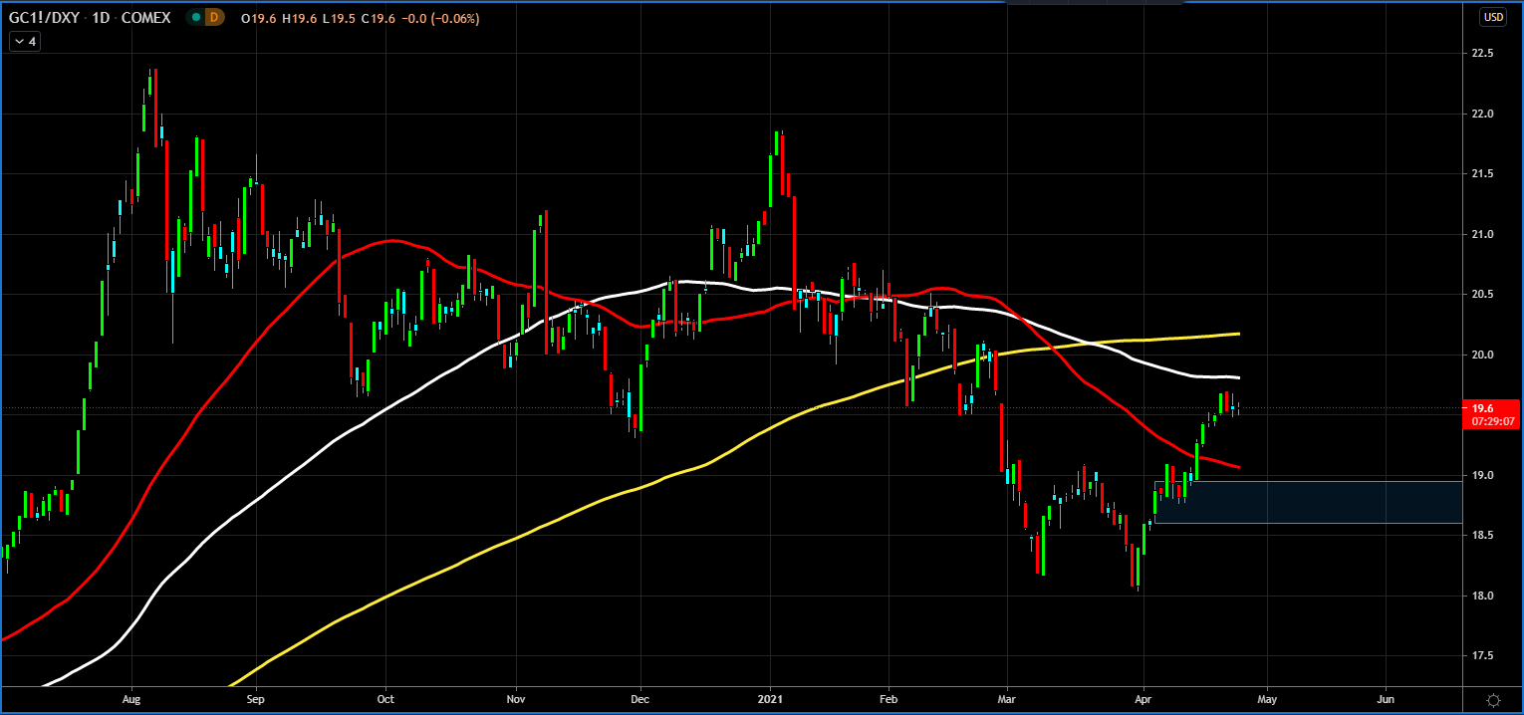
Task: Click the Sep label on time axis
Action: click(256, 700)
